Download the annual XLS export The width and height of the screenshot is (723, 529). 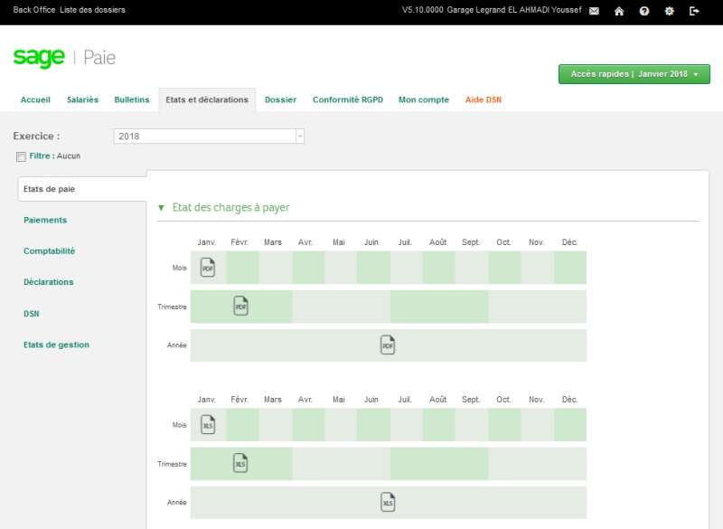point(388,502)
